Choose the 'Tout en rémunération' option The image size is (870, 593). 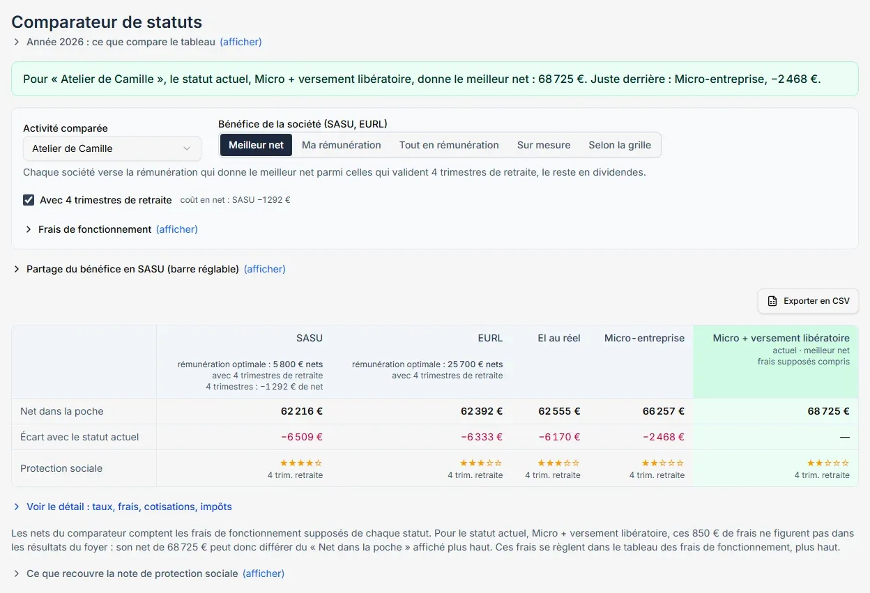[449, 145]
